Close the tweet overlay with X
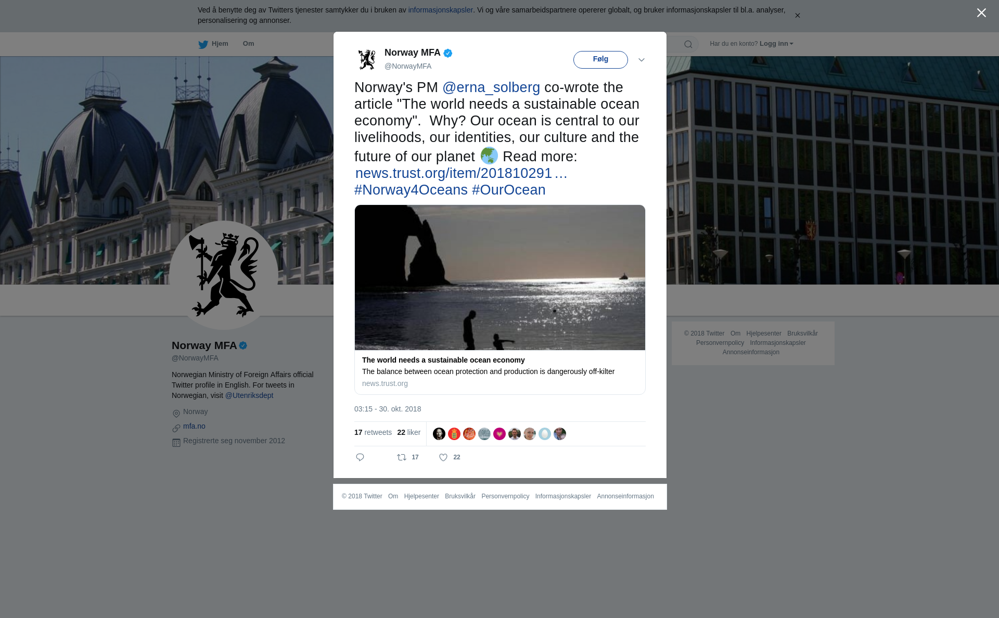Viewport: 999px width, 618px height. click(981, 13)
